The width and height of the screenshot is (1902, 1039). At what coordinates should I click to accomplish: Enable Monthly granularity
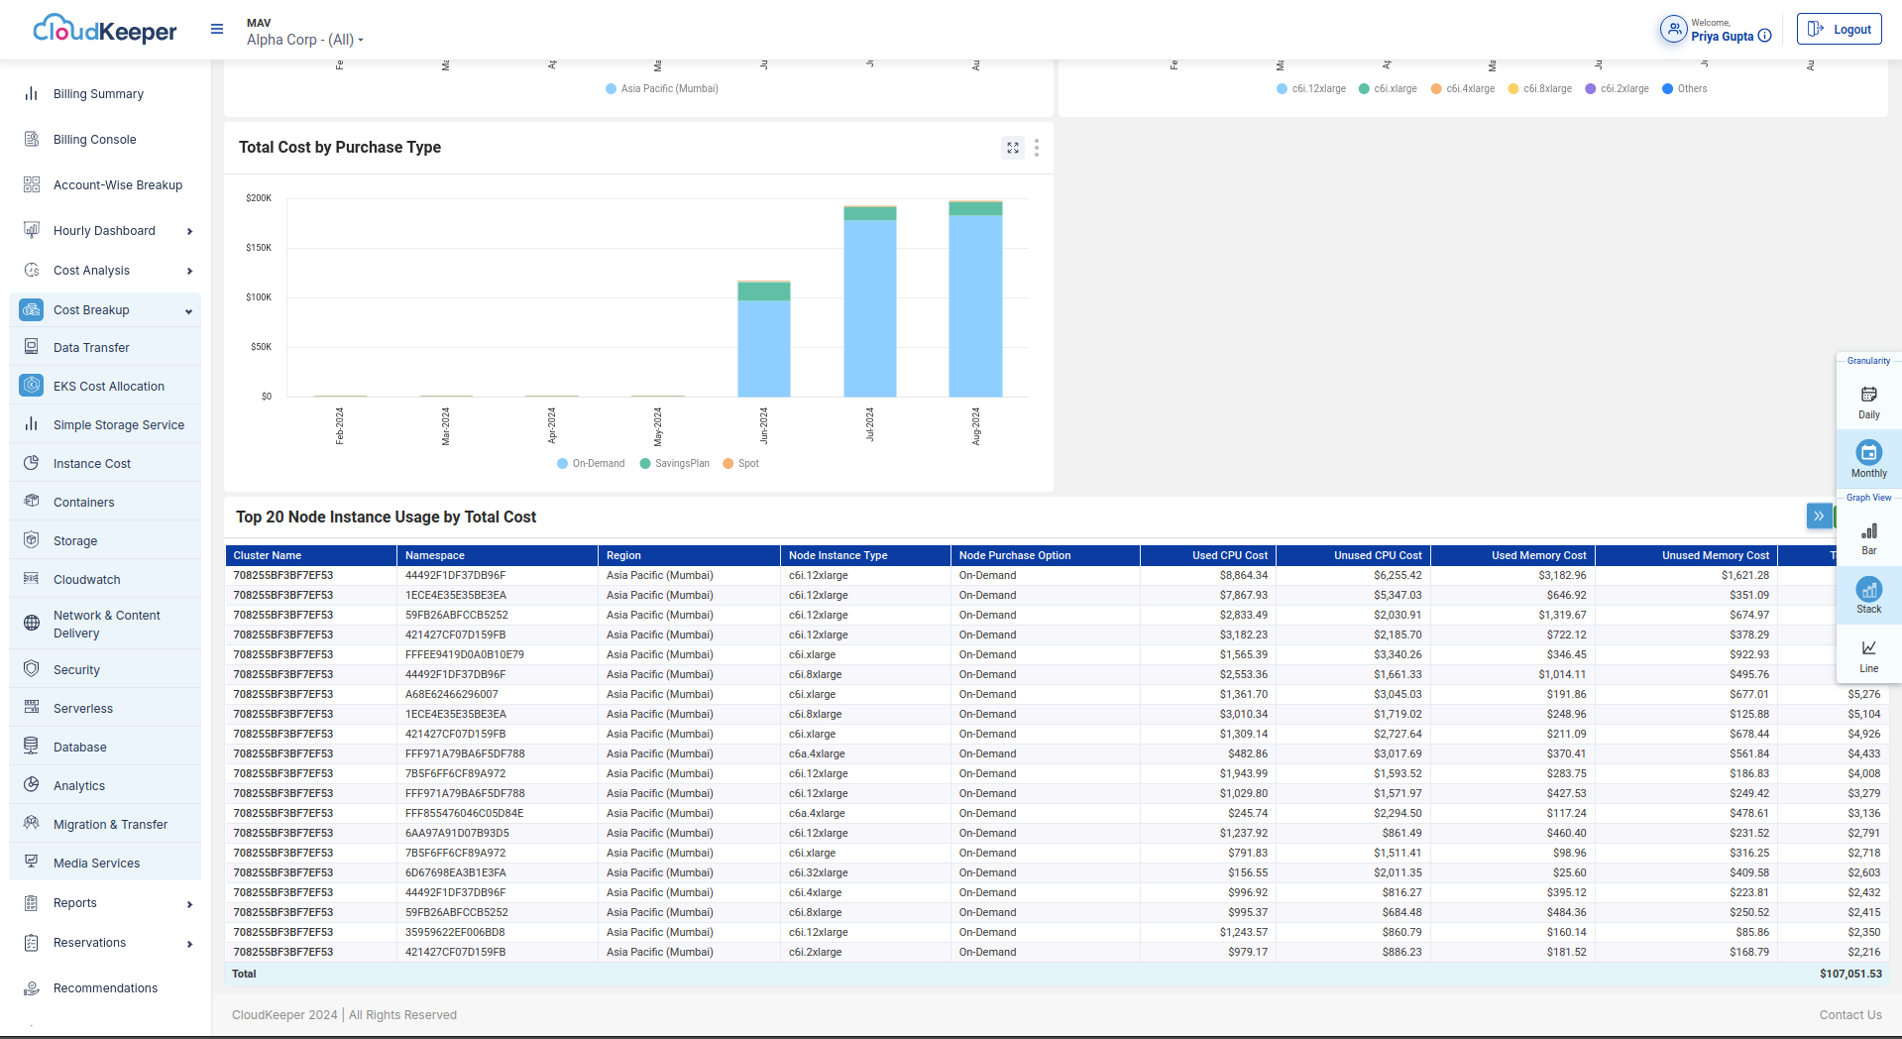point(1868,459)
